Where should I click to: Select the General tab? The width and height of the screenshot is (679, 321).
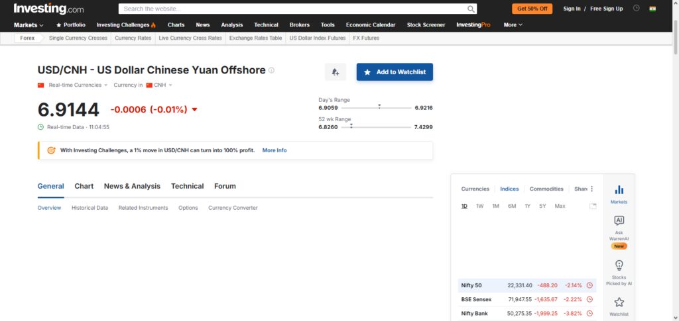pos(50,186)
